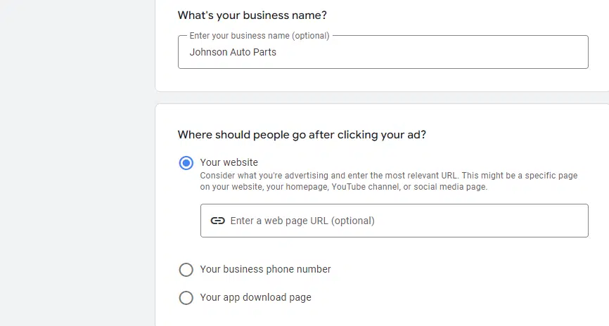Focus the web page URL input field
The height and width of the screenshot is (326, 609).
coord(394,221)
